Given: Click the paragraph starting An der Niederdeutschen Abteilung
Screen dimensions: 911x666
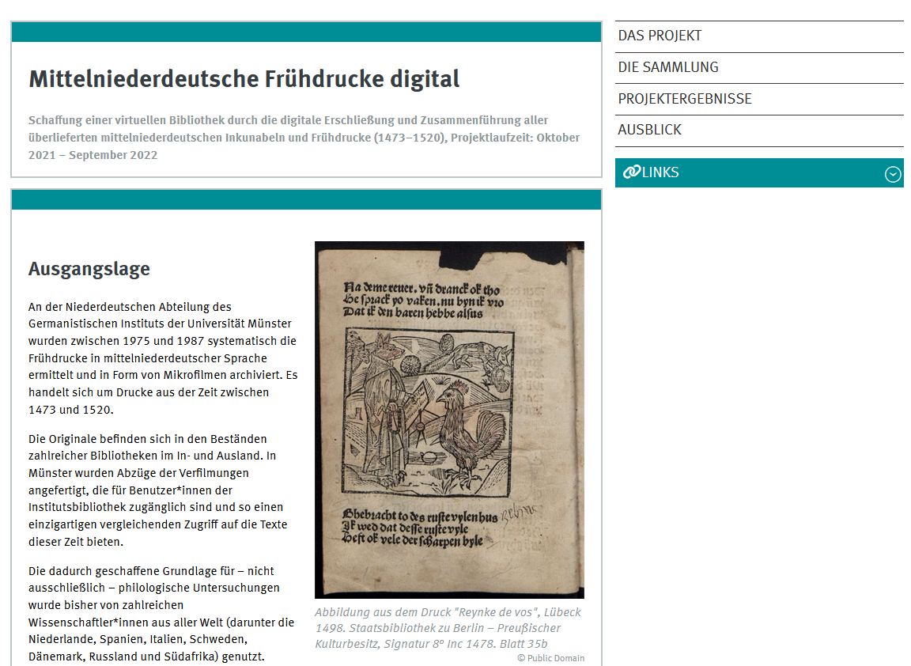Looking at the screenshot, I should click(x=163, y=358).
